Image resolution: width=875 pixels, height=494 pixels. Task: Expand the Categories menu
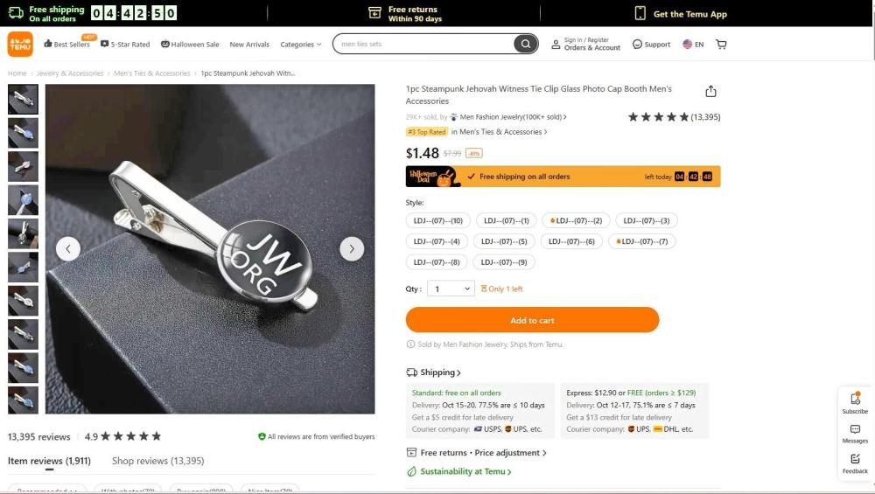click(300, 45)
